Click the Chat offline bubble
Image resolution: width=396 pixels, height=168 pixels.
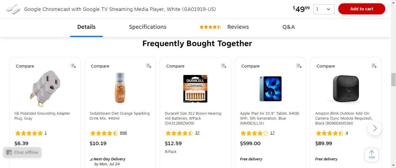pyautogui.click(x=22, y=152)
